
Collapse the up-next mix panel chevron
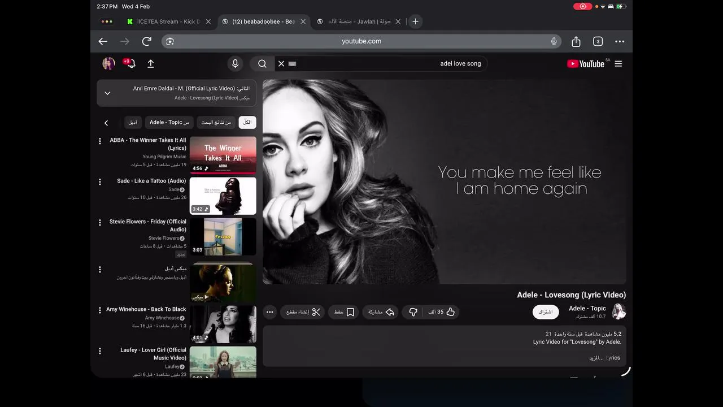coord(107,93)
